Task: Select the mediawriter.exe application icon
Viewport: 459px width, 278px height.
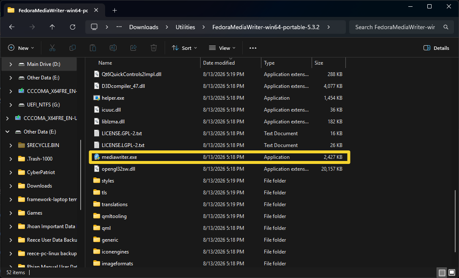Action: coord(97,157)
